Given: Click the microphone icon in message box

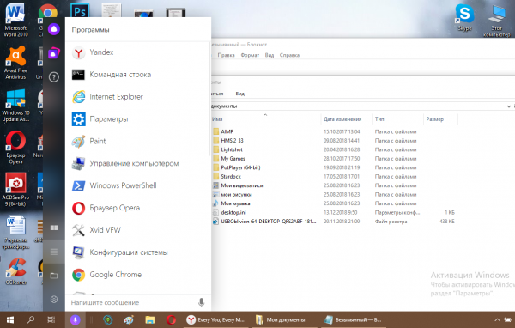Looking at the screenshot, I should click(x=202, y=302).
